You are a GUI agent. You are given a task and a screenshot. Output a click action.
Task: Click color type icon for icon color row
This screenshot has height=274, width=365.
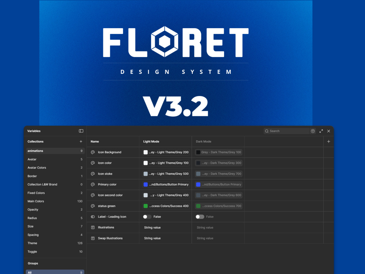[x=93, y=163]
